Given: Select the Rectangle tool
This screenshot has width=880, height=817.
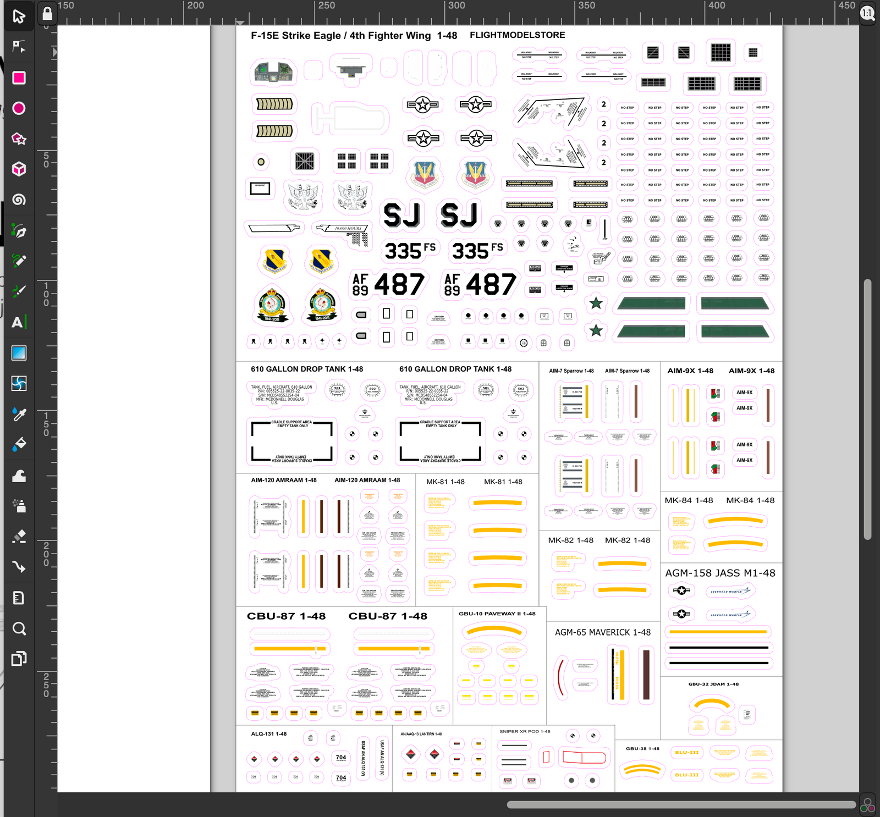Looking at the screenshot, I should pos(19,78).
